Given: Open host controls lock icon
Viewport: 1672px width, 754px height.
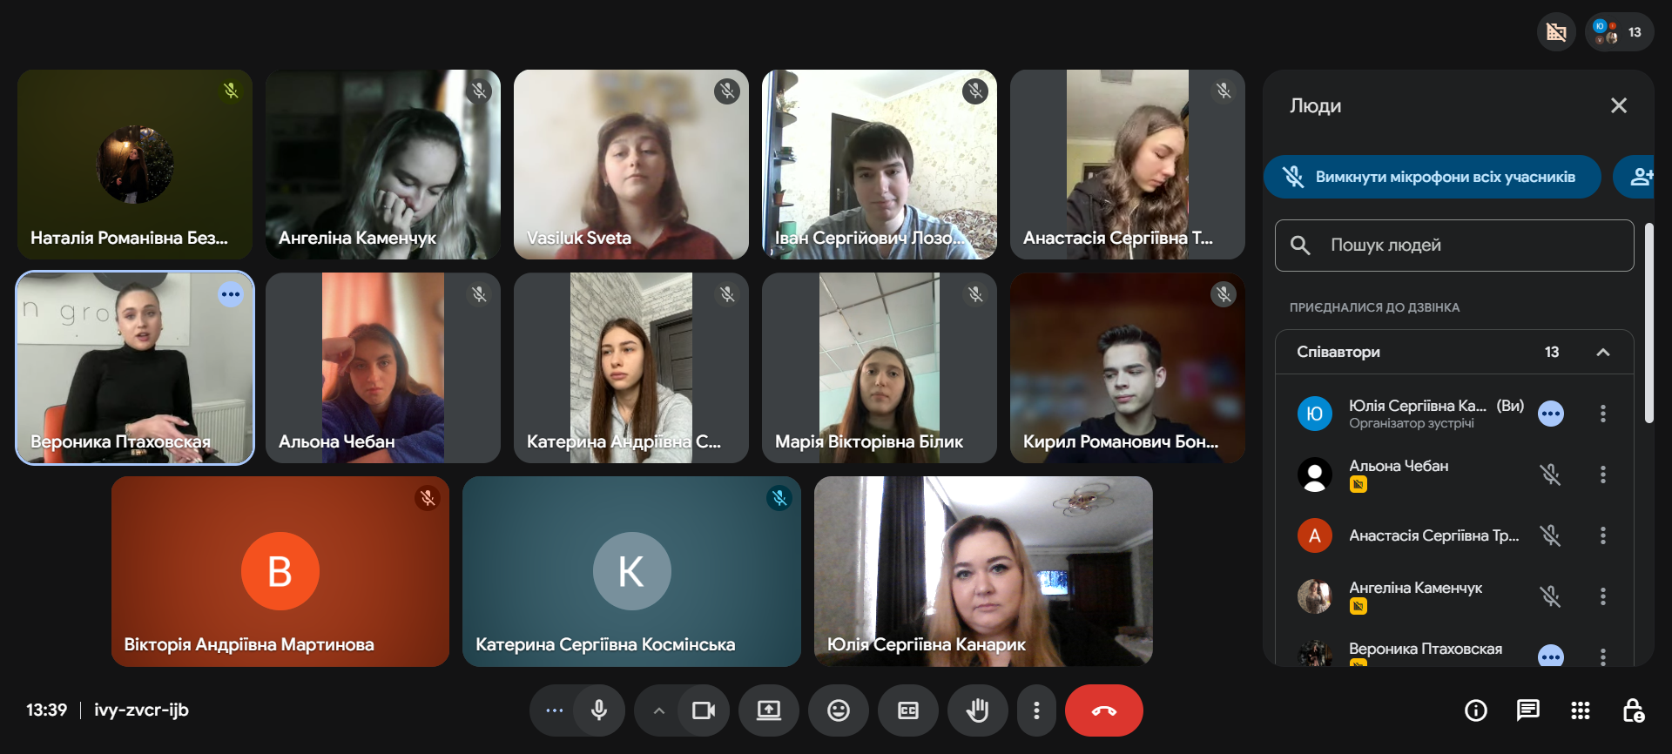Looking at the screenshot, I should pyautogui.click(x=1633, y=710).
